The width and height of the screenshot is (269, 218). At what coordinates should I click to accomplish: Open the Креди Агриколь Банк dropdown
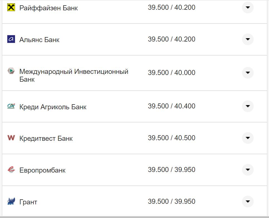248,106
